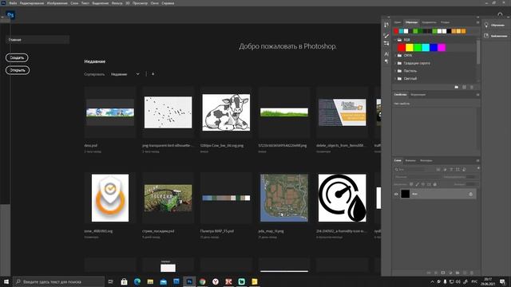
Task: Click the sort order arrow next to Недавние
Action: point(153,74)
